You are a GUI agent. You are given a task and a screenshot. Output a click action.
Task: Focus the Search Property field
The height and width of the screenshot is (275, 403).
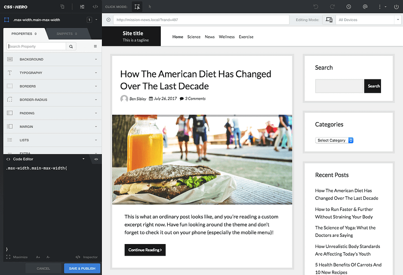click(36, 46)
